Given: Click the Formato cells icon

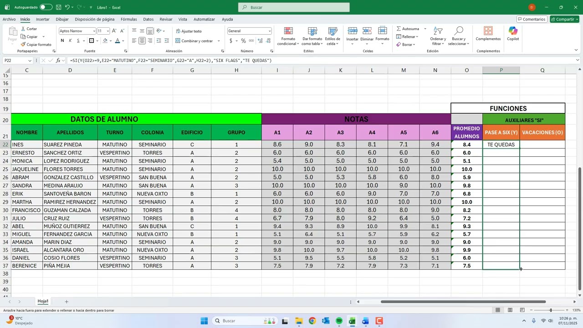Looking at the screenshot, I should click(383, 31).
